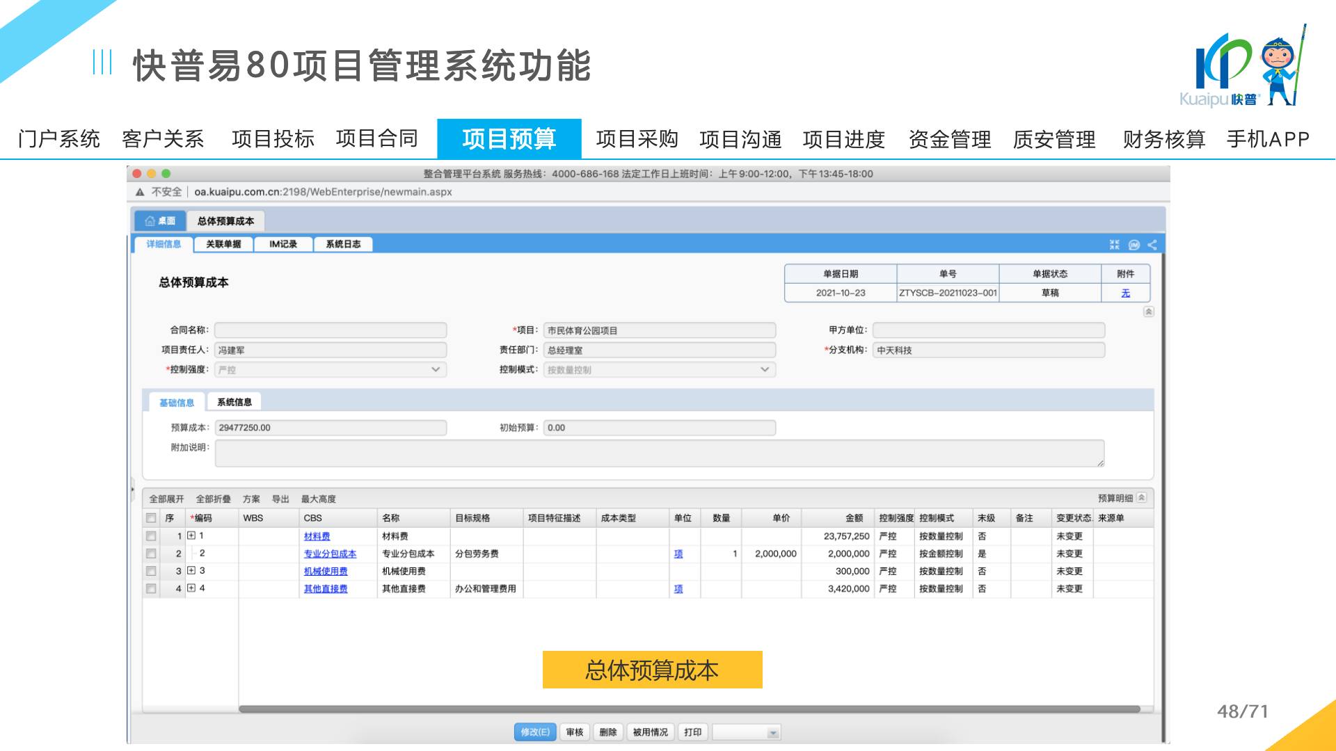Click the insecure warning triangle in address bar
1336x751 pixels.
[x=140, y=192]
